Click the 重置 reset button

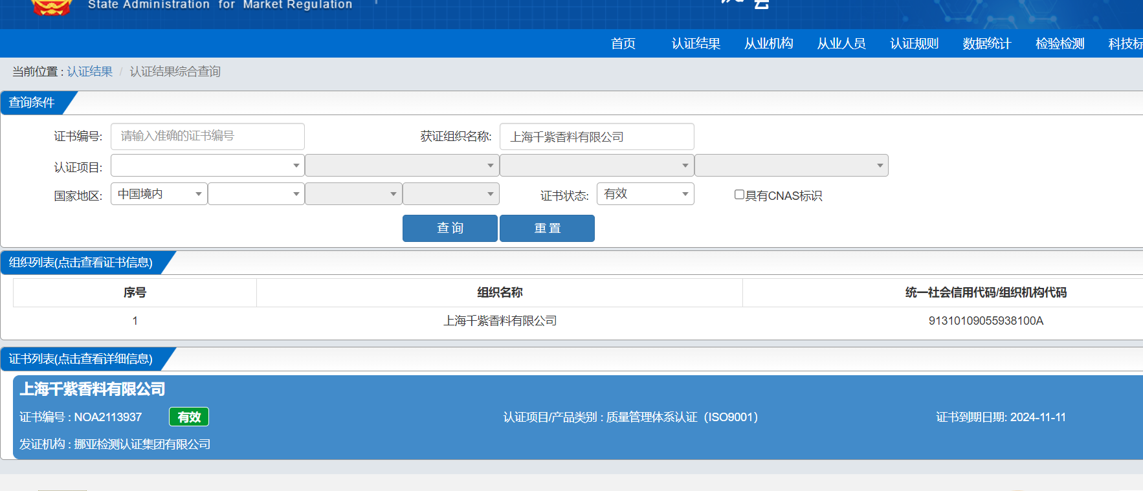tap(547, 228)
